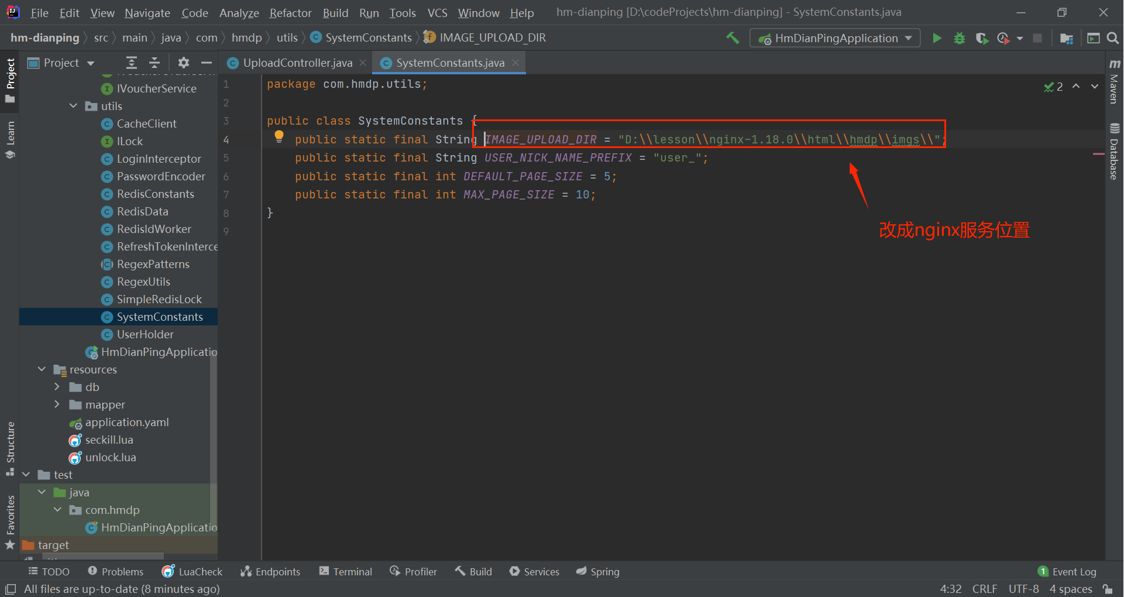
Task: Collapse the test java folder
Action: [42, 492]
